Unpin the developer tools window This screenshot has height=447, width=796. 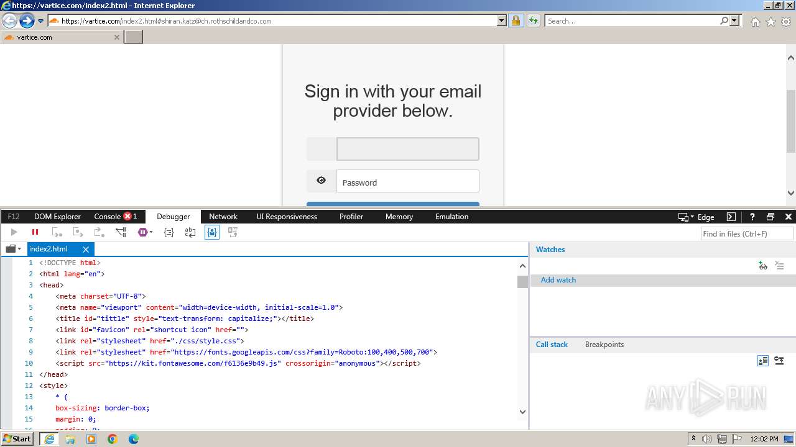771,217
